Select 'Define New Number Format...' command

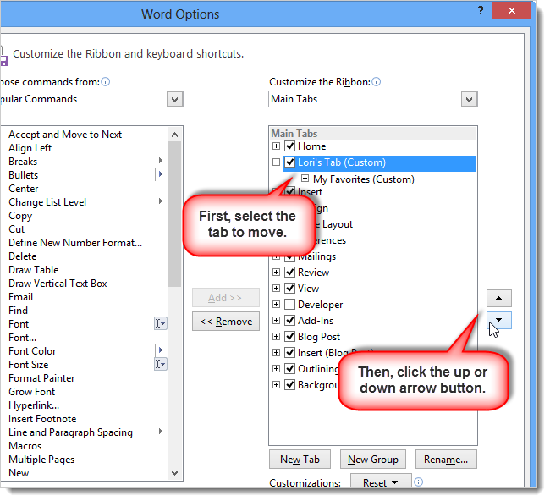click(x=75, y=243)
